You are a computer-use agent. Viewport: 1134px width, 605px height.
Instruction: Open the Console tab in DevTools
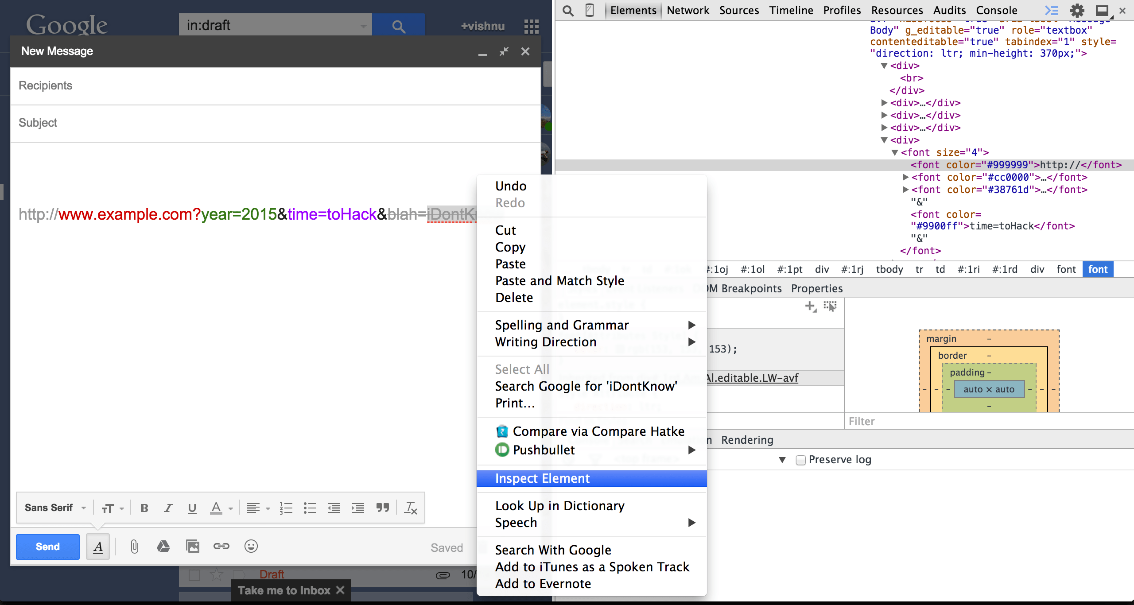point(997,10)
